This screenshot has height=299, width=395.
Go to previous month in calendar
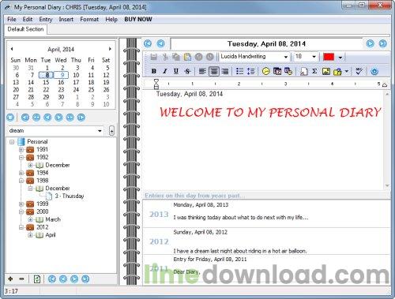12,49
